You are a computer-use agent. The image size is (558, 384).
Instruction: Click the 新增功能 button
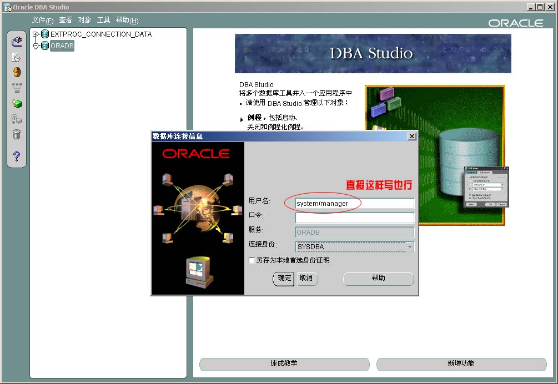point(461,363)
